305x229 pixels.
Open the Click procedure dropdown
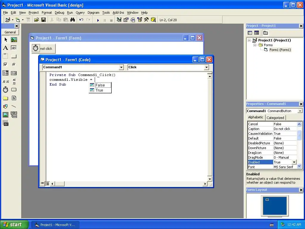click(206, 67)
